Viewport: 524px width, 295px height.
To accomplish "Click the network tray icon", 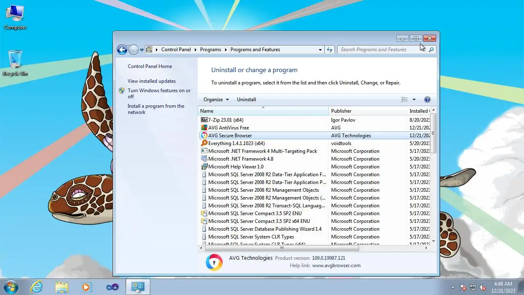I will point(473,287).
